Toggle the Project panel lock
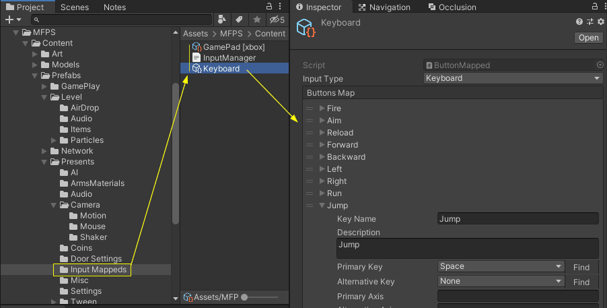The width and height of the screenshot is (607, 308). (269, 7)
